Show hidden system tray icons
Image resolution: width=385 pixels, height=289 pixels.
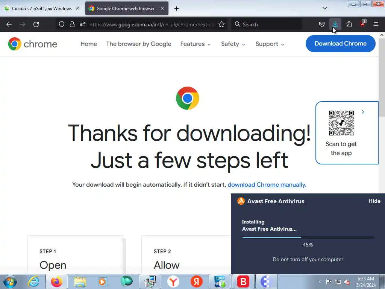(x=320, y=282)
